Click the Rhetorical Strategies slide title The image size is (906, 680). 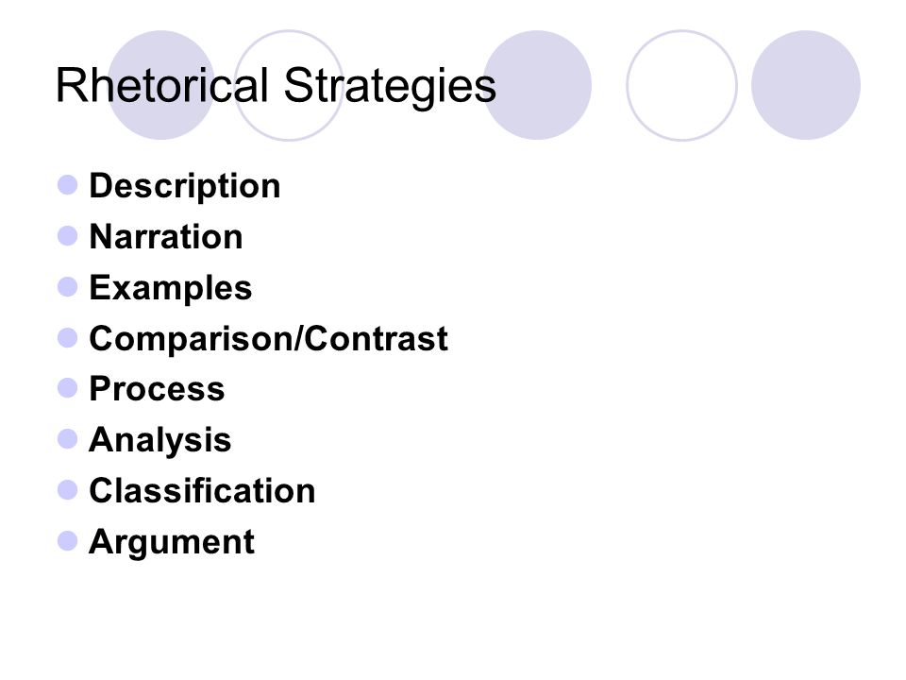tap(276, 86)
